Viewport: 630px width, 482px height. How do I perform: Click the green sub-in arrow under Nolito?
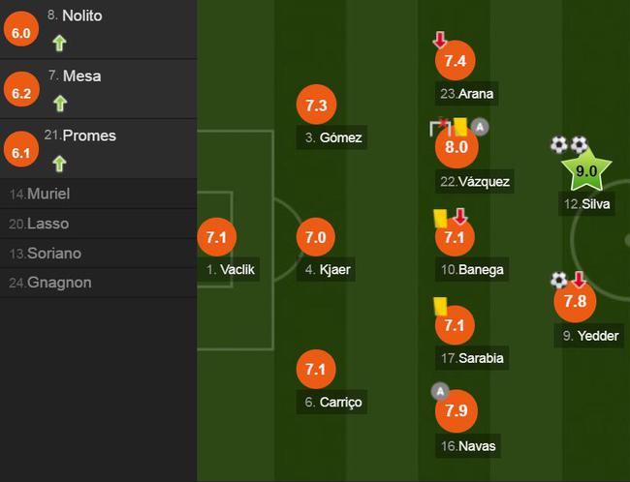pos(59,43)
